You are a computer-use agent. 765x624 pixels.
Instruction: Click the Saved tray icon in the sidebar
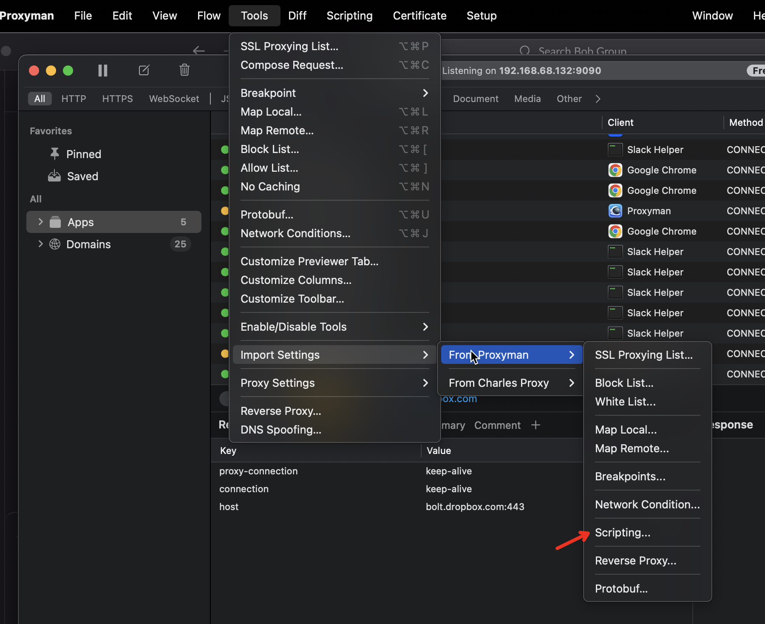point(54,176)
